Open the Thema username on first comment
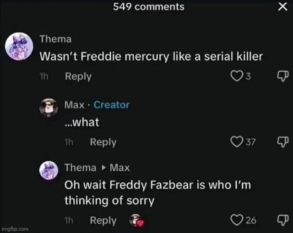Viewport: 293px width, 233px height. tap(55, 39)
